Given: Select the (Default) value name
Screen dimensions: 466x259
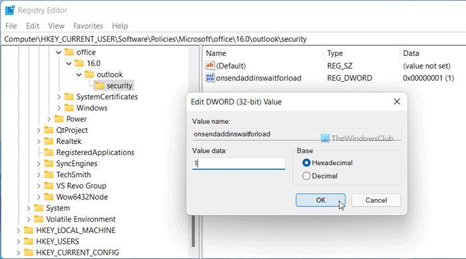Looking at the screenshot, I should 231,66.
